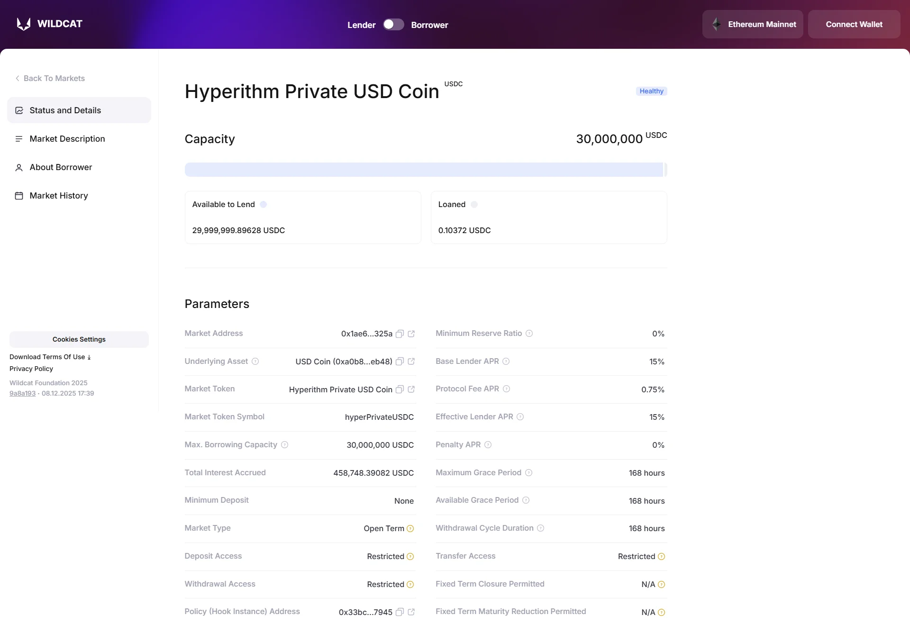Open Market Token in block explorer

tap(410, 389)
